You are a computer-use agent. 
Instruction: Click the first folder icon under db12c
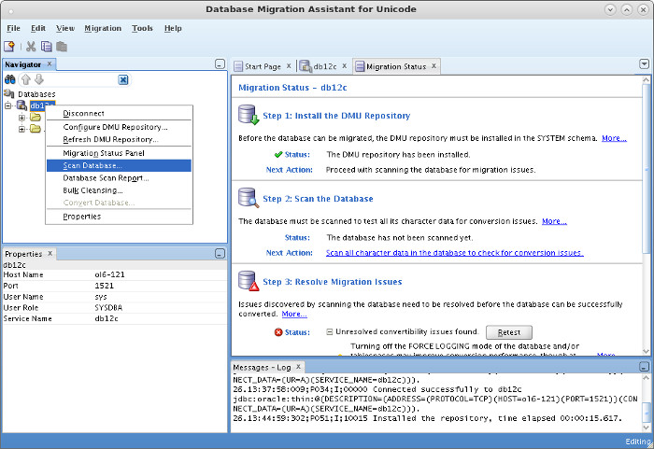(36, 118)
